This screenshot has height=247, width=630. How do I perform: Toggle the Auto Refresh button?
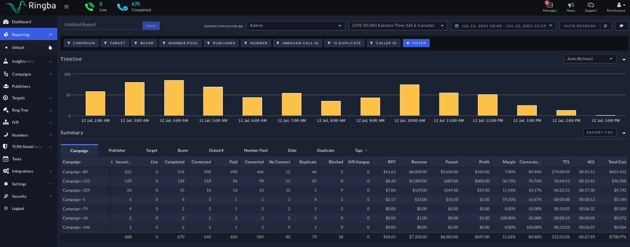pyautogui.click(x=579, y=26)
